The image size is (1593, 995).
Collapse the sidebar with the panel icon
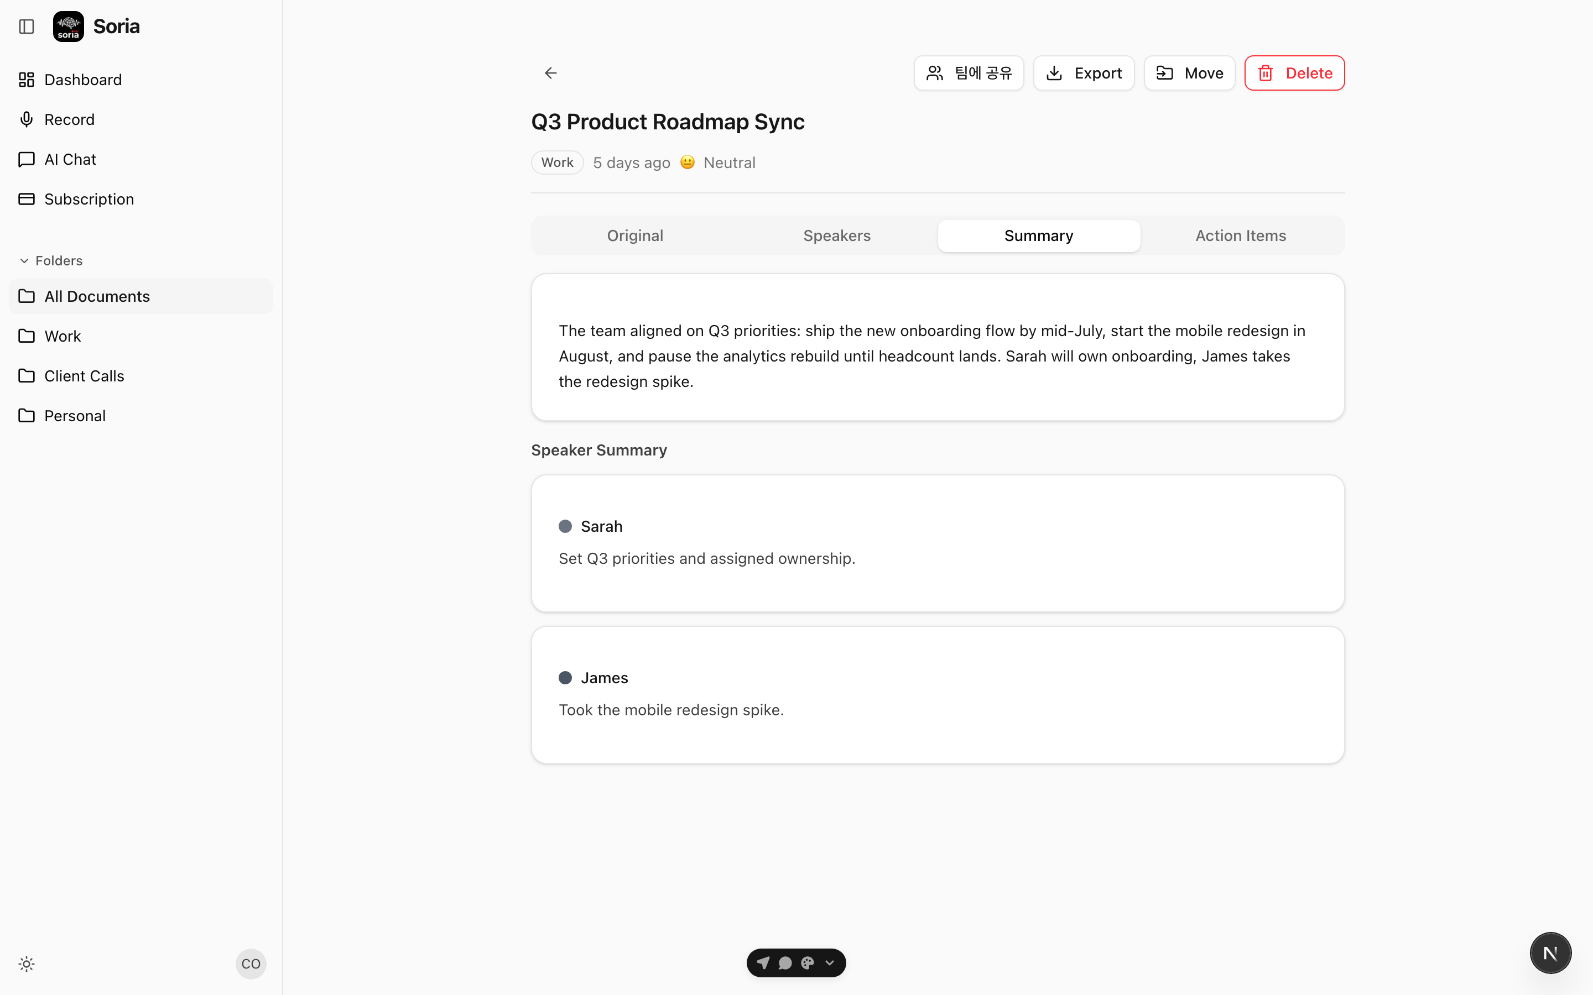click(27, 27)
